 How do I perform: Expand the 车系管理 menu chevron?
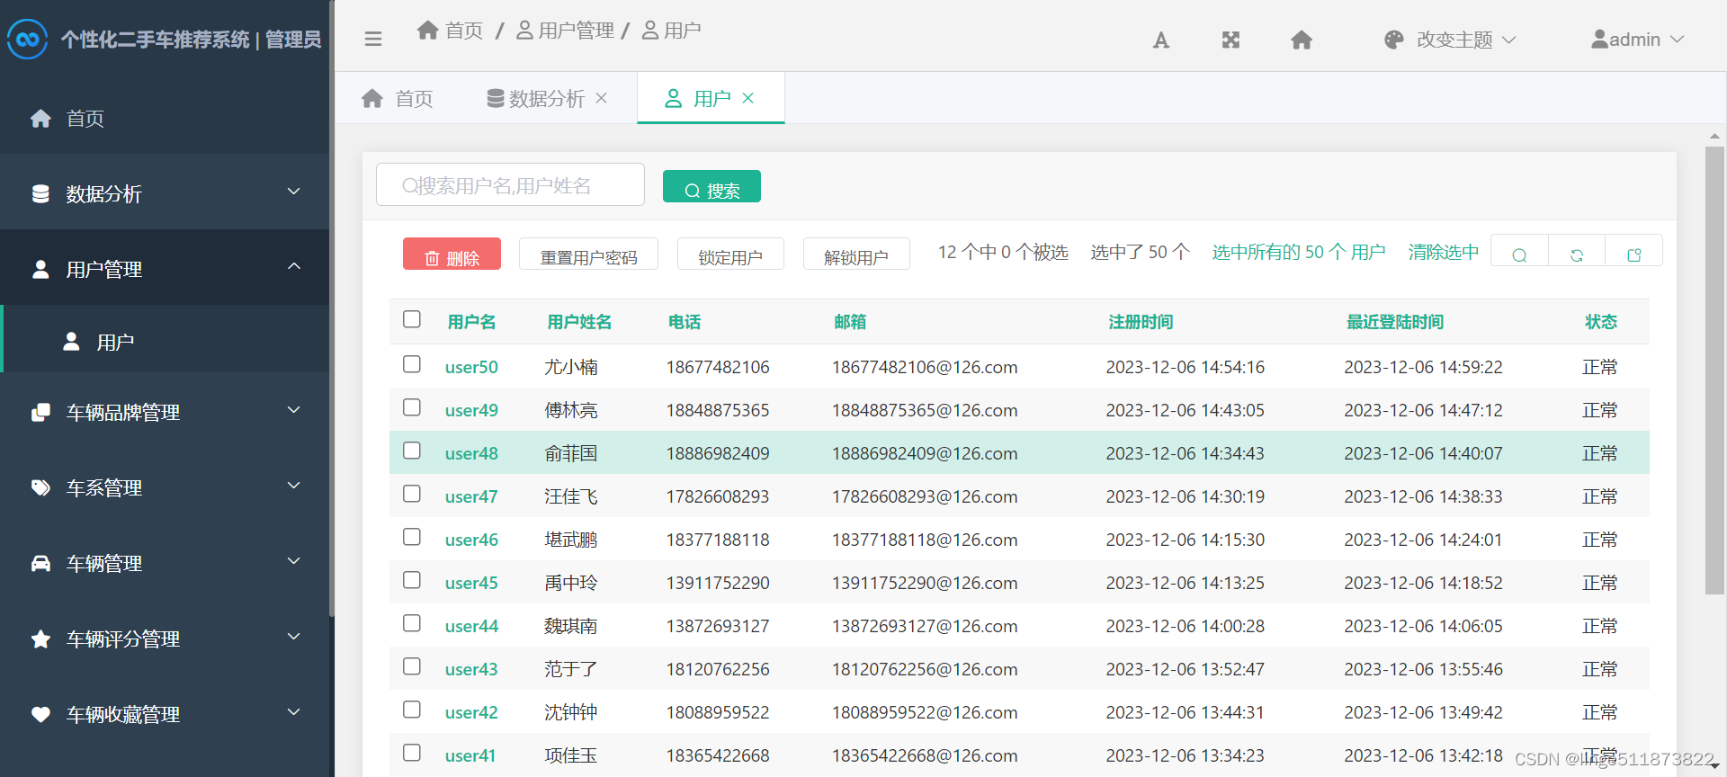coord(293,486)
